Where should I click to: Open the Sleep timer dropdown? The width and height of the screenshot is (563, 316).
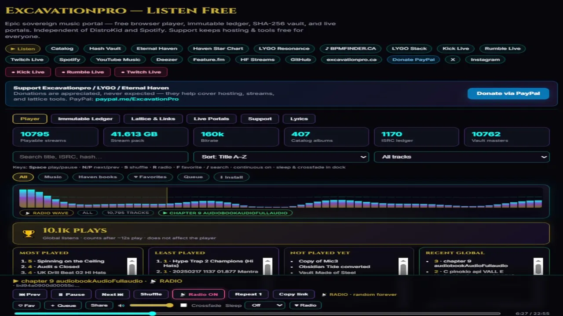(264, 305)
